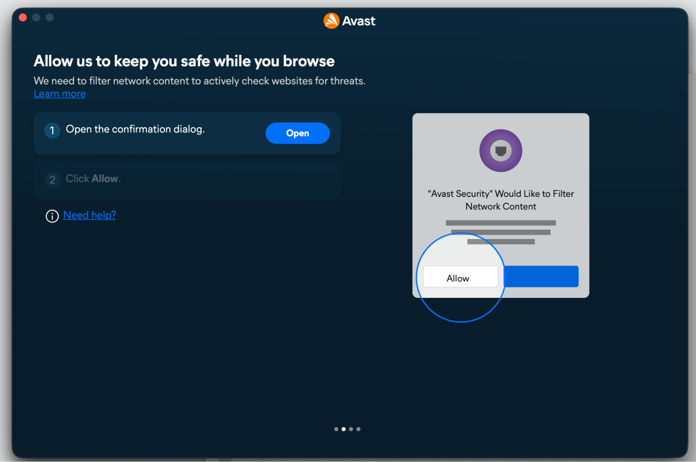Go to the first page indicator dot

[336, 429]
